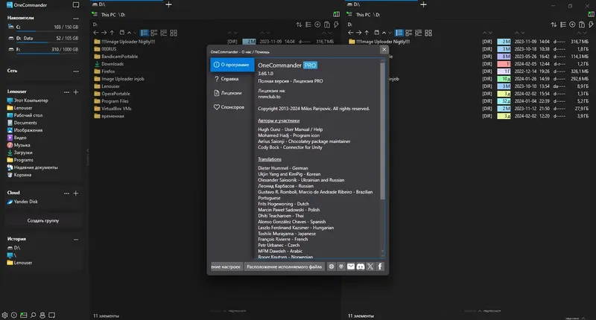The width and height of the screenshot is (596, 320).
Task: Click the About dialog vertical scrollbar
Action: pos(382,158)
